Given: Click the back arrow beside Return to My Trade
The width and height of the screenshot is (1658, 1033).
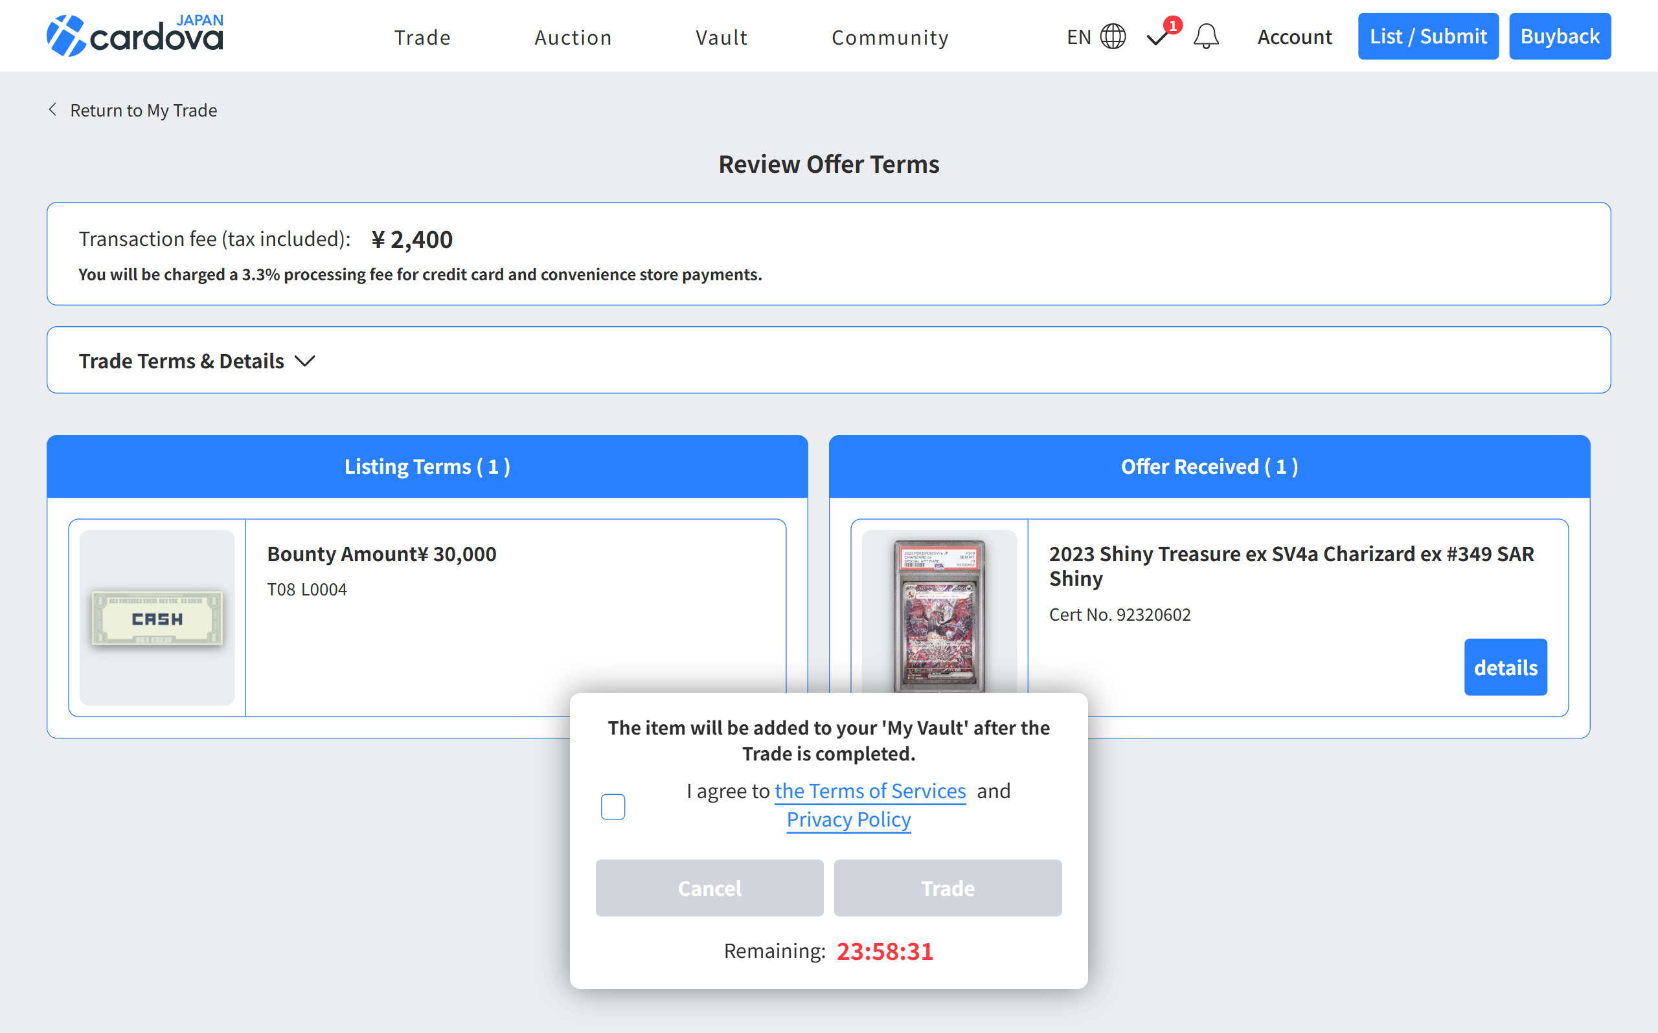Looking at the screenshot, I should coord(52,109).
